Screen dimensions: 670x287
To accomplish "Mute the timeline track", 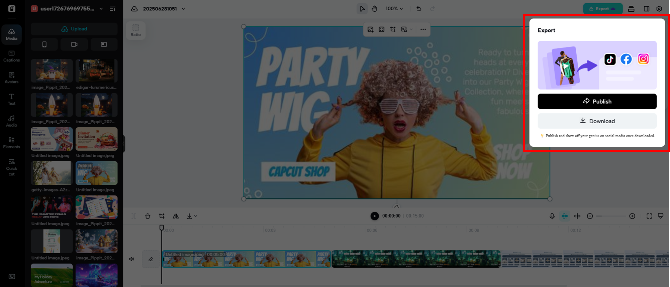I will pos(131,259).
